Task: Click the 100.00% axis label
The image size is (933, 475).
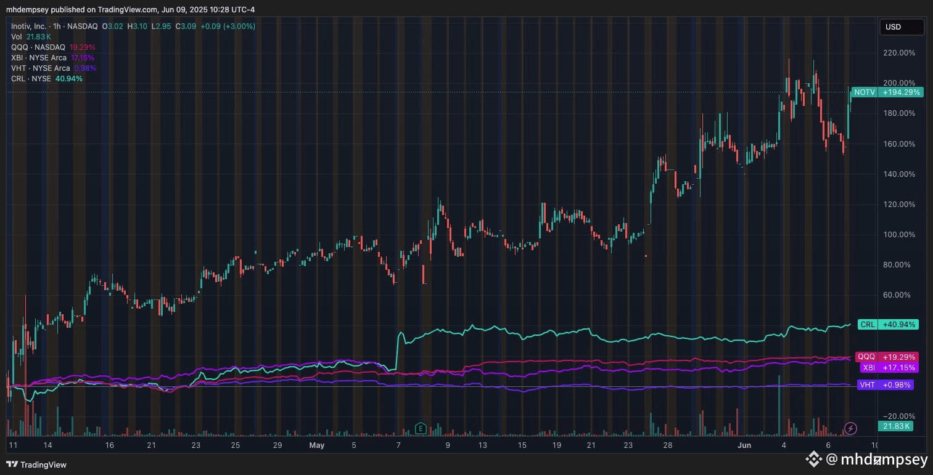Action: 900,235
